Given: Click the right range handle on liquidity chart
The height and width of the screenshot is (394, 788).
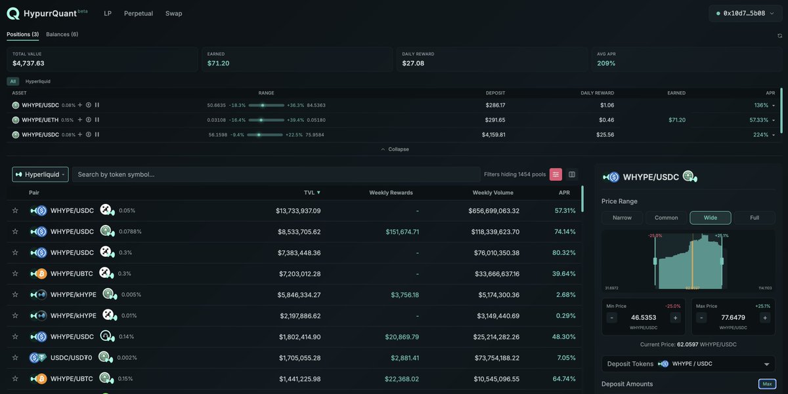Looking at the screenshot, I should tap(722, 261).
